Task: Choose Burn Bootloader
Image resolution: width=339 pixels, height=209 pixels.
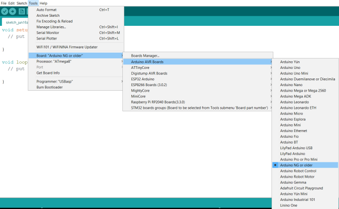Action: pos(76,87)
